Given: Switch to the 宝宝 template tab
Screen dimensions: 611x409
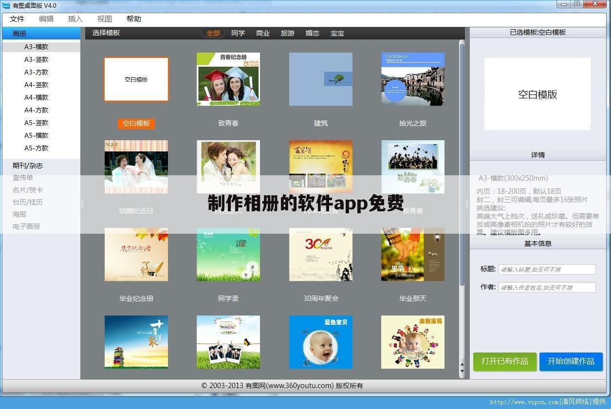Looking at the screenshot, I should coord(337,33).
